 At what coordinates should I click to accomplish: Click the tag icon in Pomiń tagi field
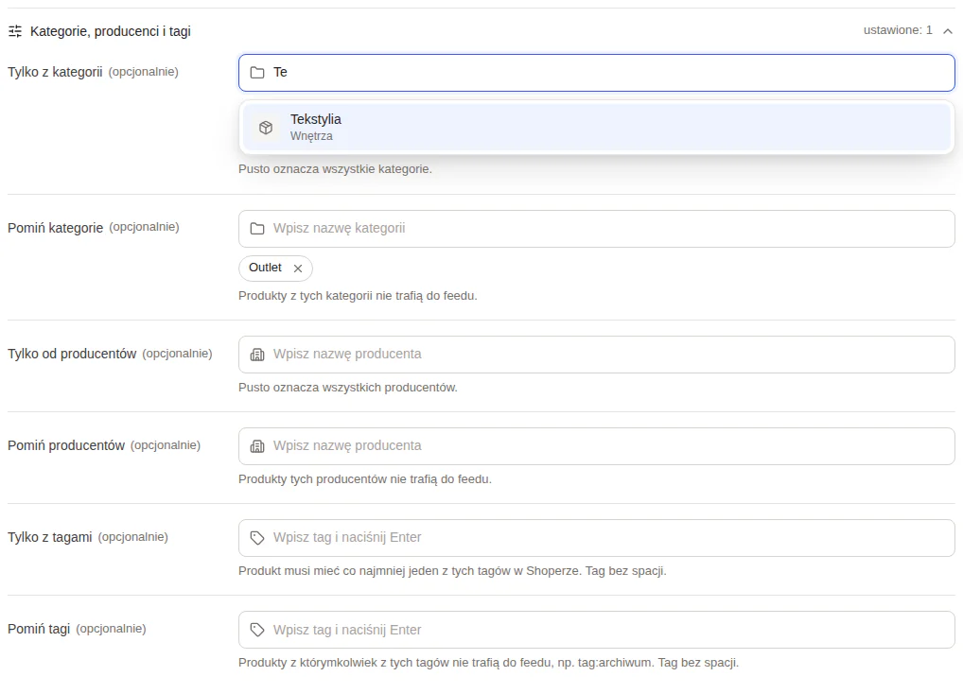(257, 630)
